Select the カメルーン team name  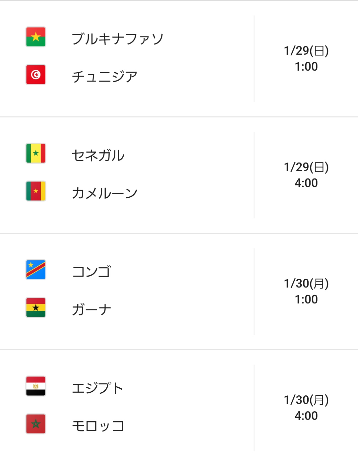[104, 193]
